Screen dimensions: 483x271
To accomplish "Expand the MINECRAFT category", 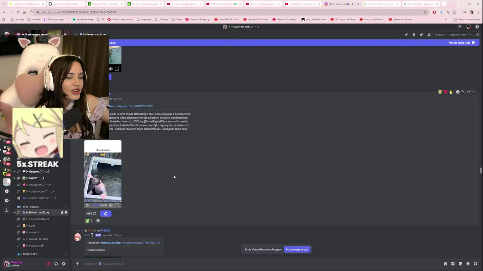I will coord(29,254).
